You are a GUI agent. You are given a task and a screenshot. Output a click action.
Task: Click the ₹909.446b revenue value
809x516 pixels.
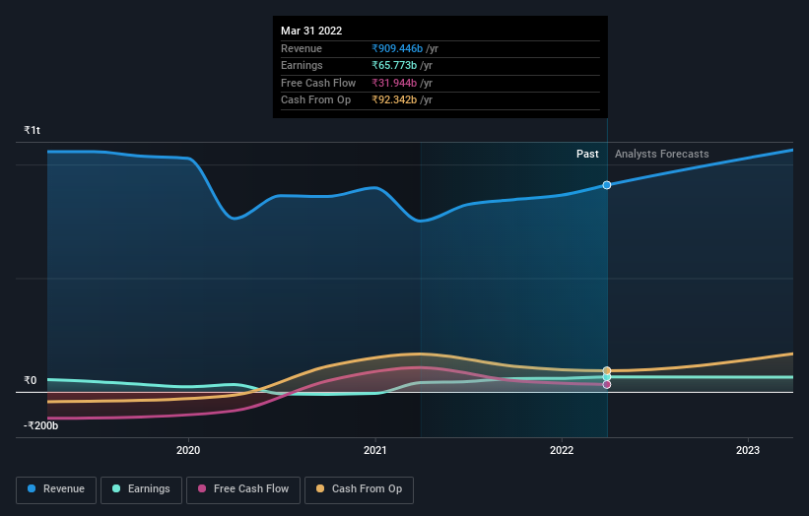coord(397,48)
